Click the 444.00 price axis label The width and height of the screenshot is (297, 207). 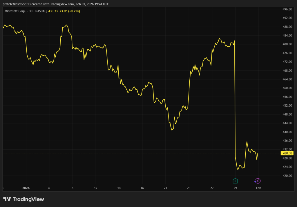pyautogui.click(x=287, y=123)
